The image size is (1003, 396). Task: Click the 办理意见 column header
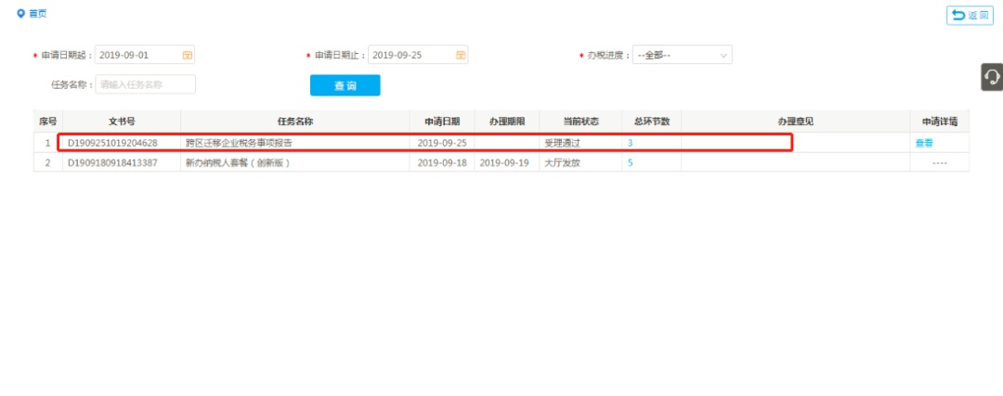795,121
